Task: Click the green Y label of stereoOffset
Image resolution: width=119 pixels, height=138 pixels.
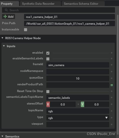Action: click(x=82, y=104)
